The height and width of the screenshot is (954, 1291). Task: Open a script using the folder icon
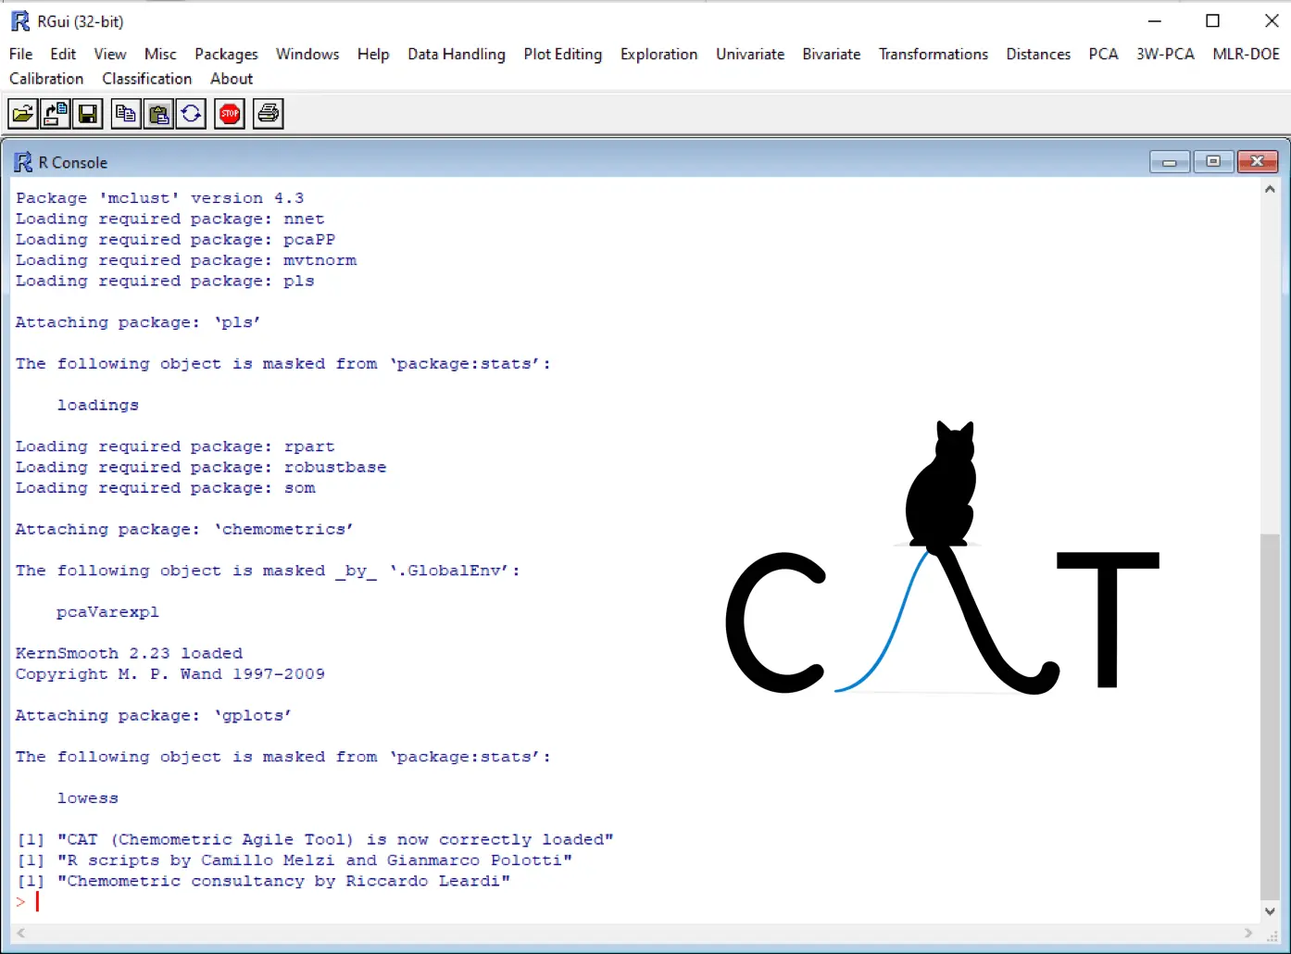coord(22,113)
